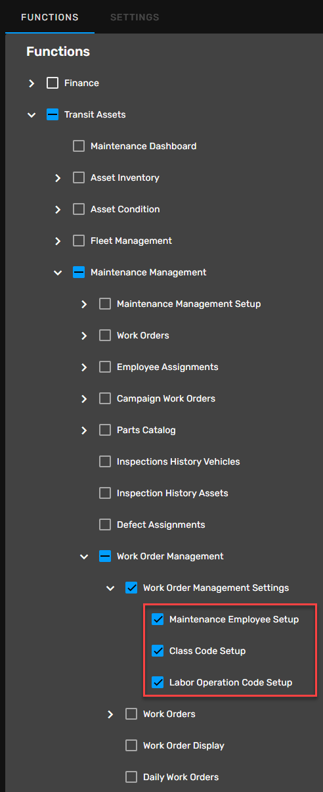The height and width of the screenshot is (792, 323).
Task: Tick the Daily Work Orders checkbox
Action: pos(131,778)
